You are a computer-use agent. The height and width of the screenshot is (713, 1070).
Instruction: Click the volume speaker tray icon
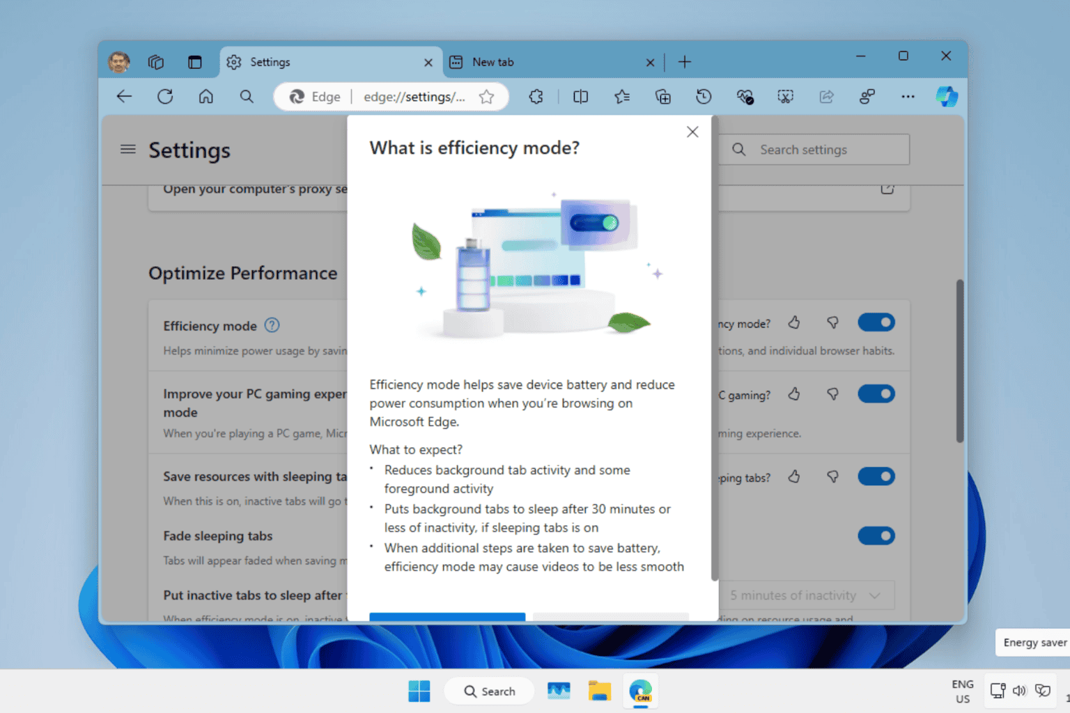[1020, 691]
